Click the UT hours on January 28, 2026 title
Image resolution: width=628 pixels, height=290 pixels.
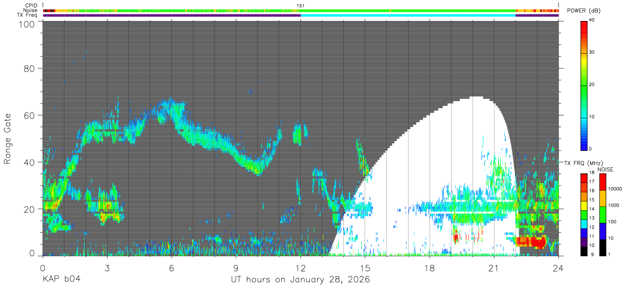point(300,280)
